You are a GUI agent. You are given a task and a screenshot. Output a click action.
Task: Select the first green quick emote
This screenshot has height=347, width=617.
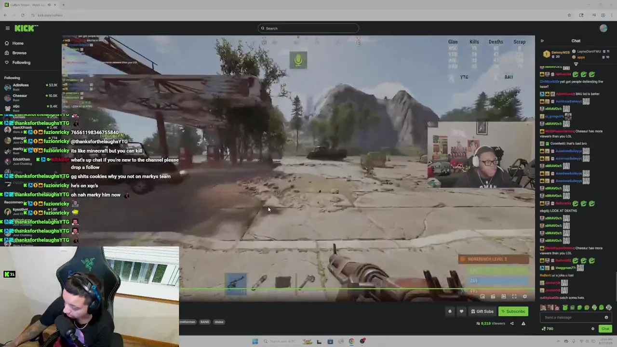(x=565, y=307)
